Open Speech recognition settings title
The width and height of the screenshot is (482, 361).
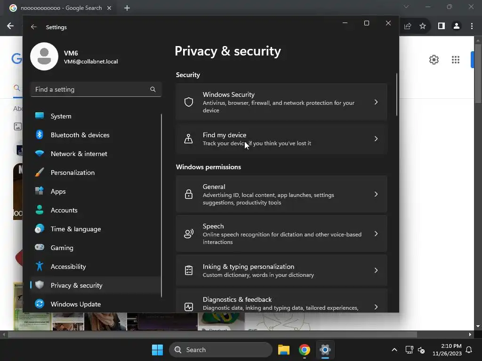coord(213,226)
